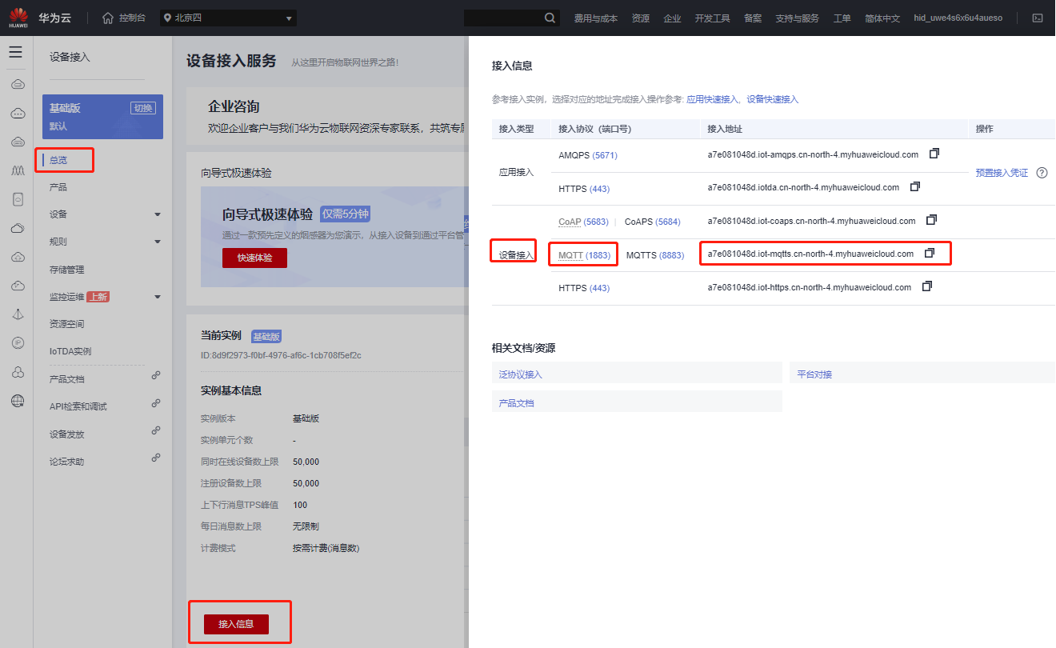Select 产品 in the sidebar
The width and height of the screenshot is (1056, 648).
[58, 187]
